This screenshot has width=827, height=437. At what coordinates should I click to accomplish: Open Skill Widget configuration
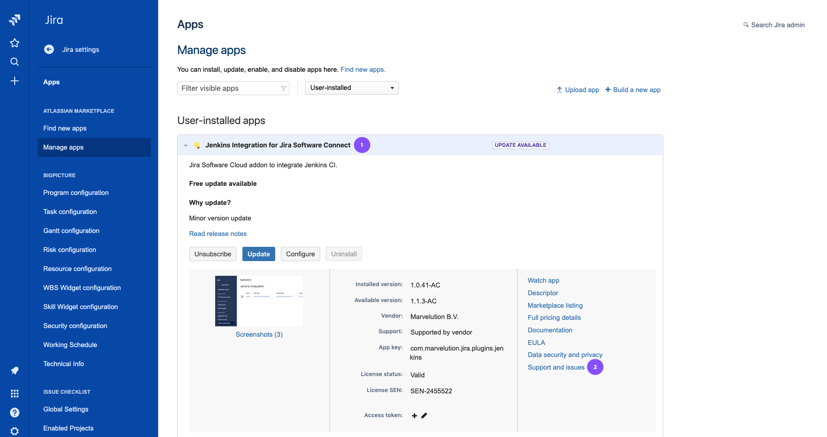(x=80, y=307)
